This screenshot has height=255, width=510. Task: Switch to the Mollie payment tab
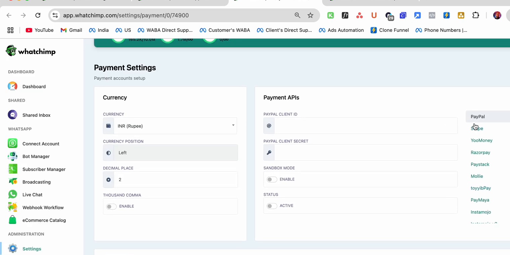coord(477,176)
